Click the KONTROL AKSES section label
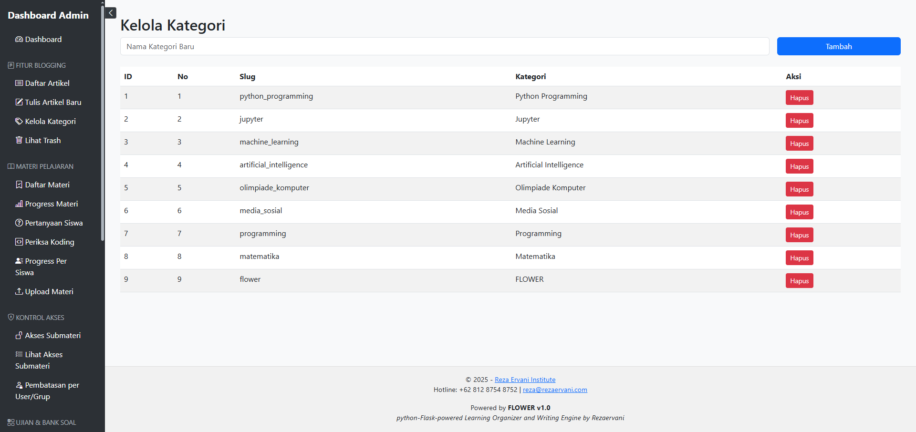This screenshot has height=432, width=916. 36,318
